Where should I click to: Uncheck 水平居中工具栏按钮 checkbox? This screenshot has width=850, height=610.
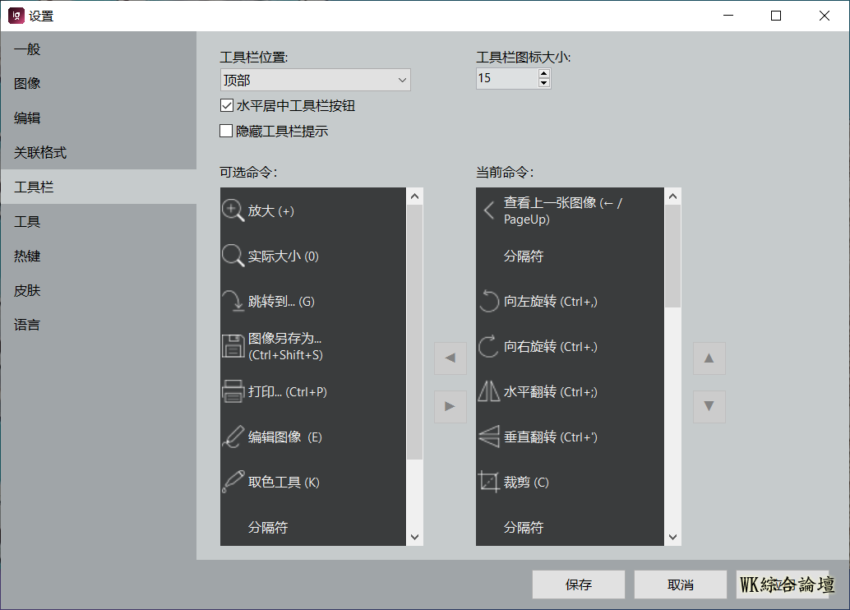pos(227,106)
